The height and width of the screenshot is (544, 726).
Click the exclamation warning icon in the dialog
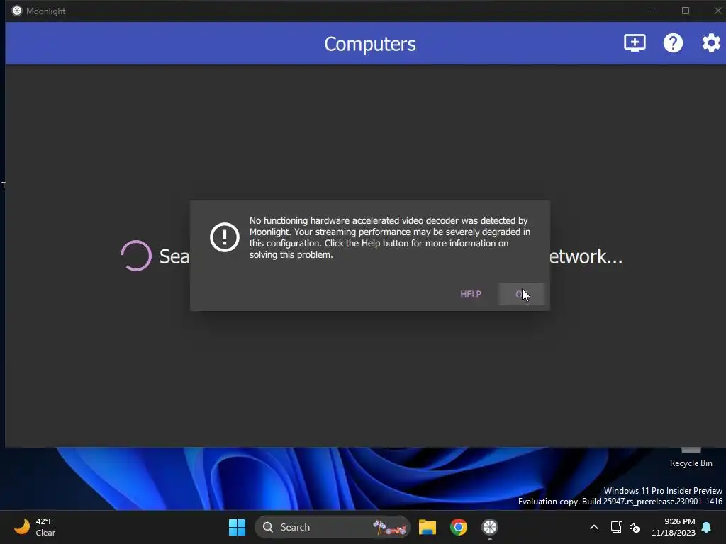225,237
